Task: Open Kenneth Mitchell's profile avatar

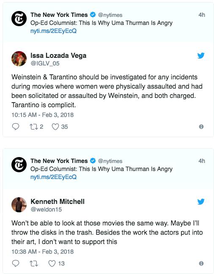Action: [x=19, y=205]
